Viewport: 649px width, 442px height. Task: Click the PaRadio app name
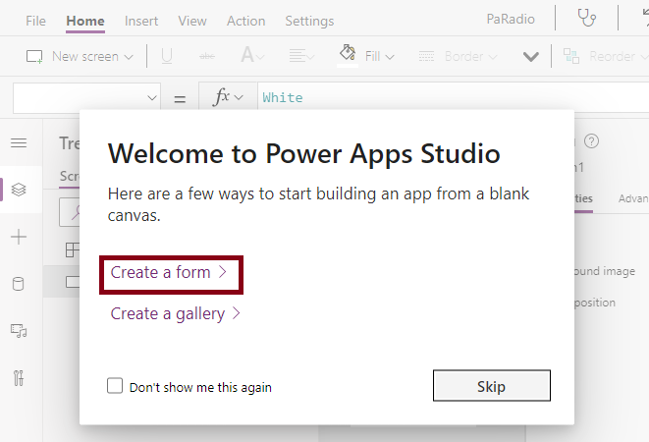pyautogui.click(x=511, y=19)
